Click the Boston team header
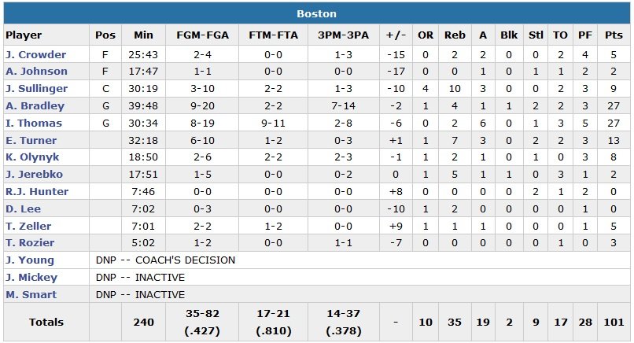Screen dimensions: 634x343 click(x=317, y=13)
